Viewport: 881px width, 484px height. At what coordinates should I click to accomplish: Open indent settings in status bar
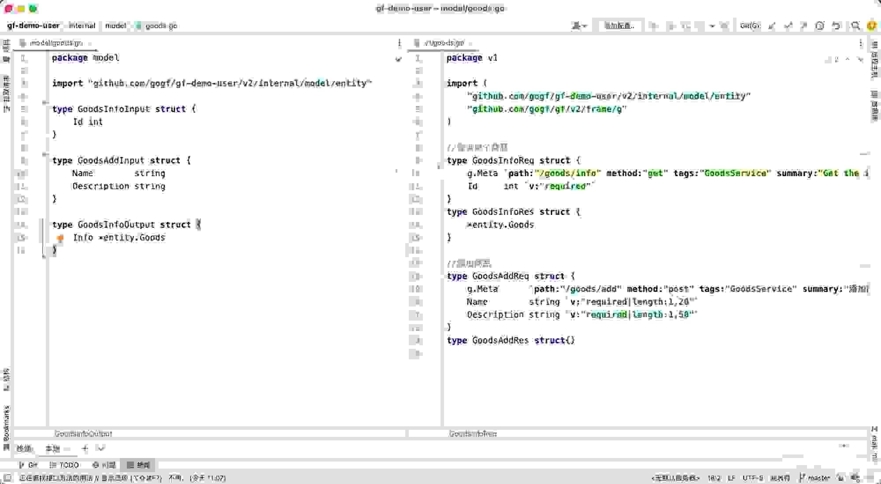coord(780,478)
